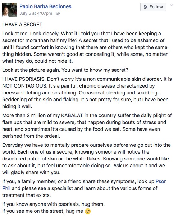The image size is (178, 216).
Task: Click the I HAVE A SECRET heading
Action: [22, 25]
